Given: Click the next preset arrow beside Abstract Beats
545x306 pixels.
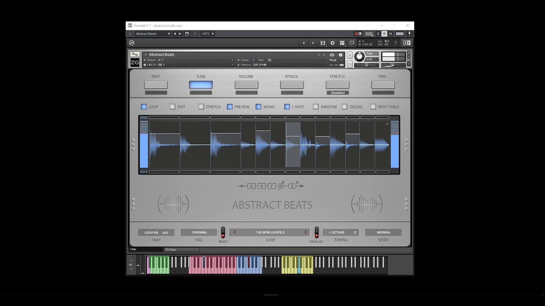Looking at the screenshot, I should click(180, 34).
